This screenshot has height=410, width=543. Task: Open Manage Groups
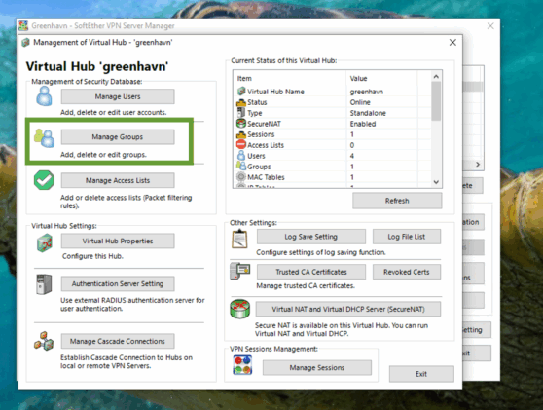[x=118, y=137]
